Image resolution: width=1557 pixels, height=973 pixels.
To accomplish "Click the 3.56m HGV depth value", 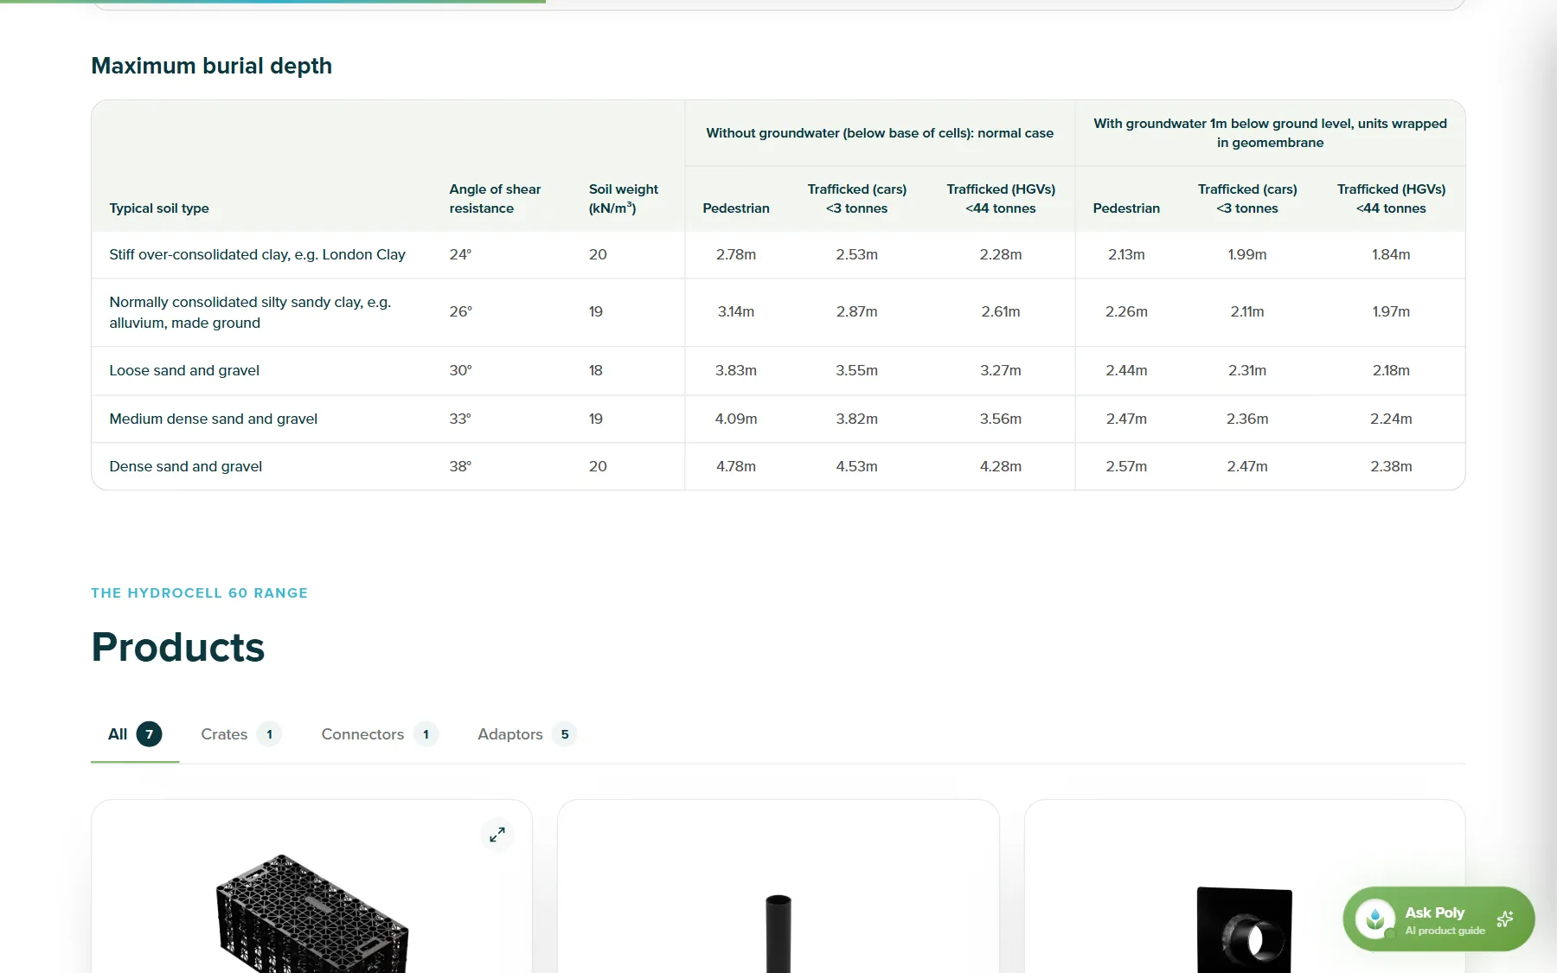I will pos(1001,419).
